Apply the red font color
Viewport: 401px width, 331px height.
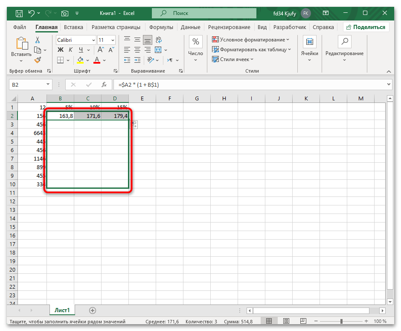(x=97, y=60)
